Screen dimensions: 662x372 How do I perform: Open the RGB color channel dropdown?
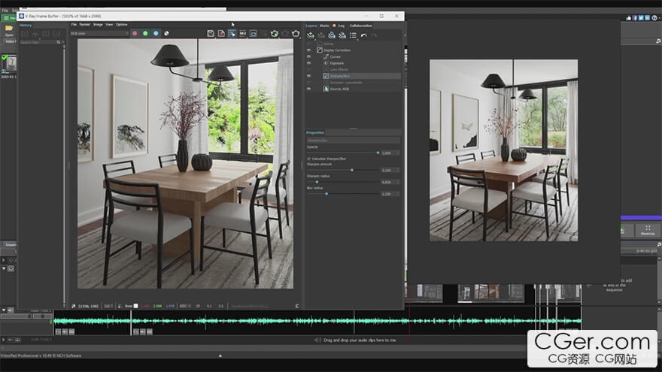99,33
